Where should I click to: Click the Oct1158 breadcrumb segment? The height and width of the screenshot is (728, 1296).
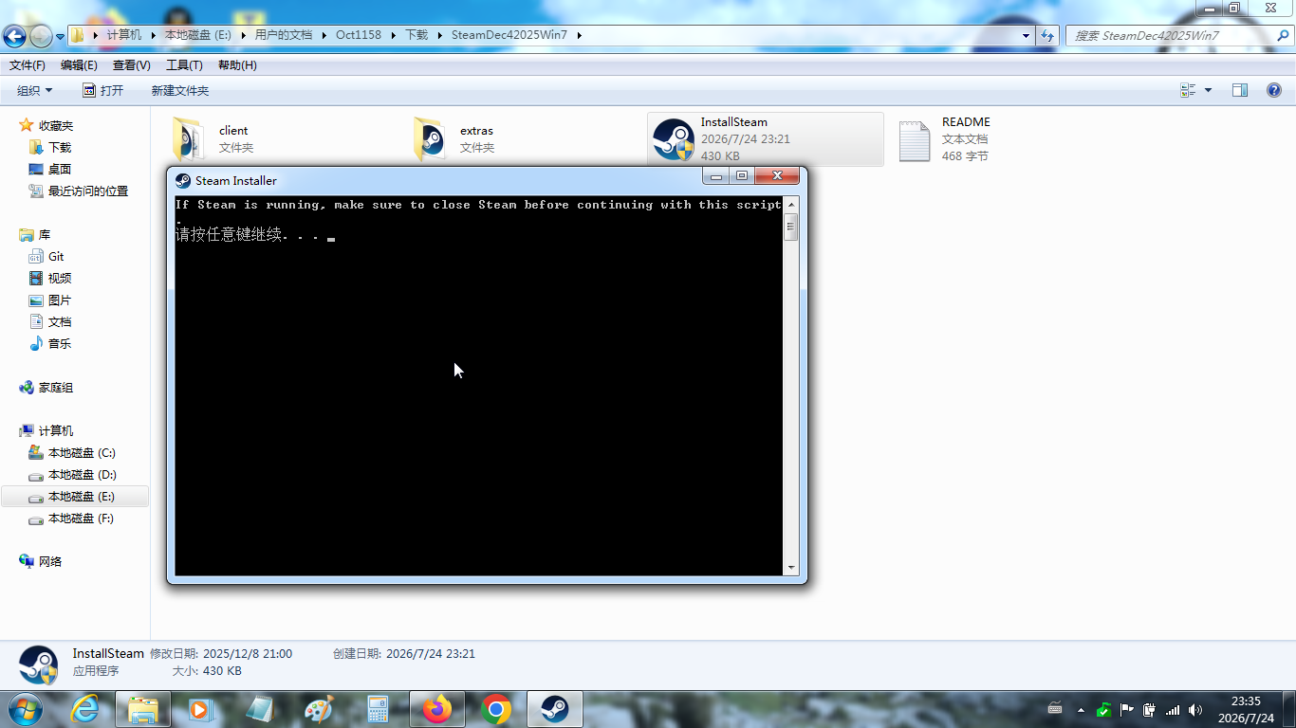pos(359,35)
